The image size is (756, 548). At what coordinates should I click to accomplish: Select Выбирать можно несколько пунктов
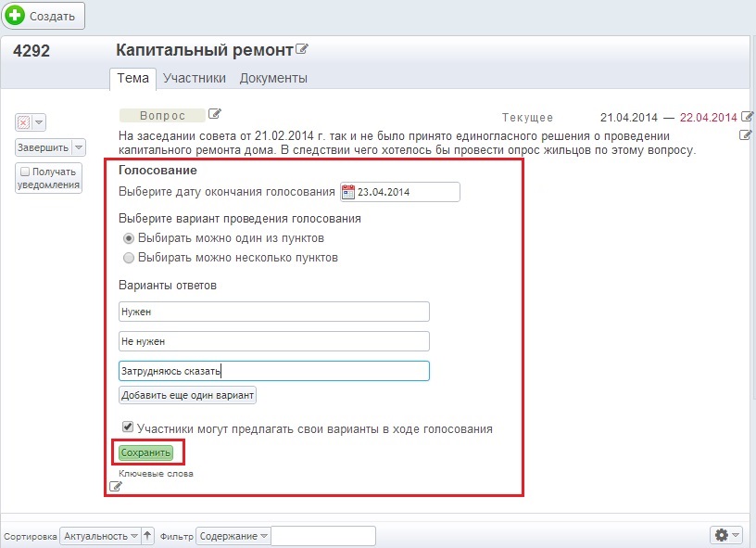pos(128,258)
